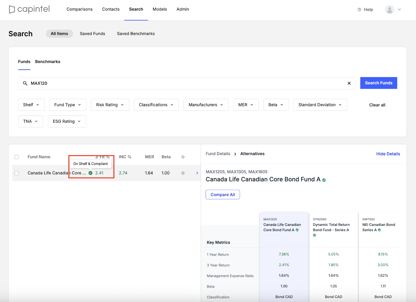This screenshot has height=302, width=416.
Task: Expand the user account chevron
Action: coord(400,10)
